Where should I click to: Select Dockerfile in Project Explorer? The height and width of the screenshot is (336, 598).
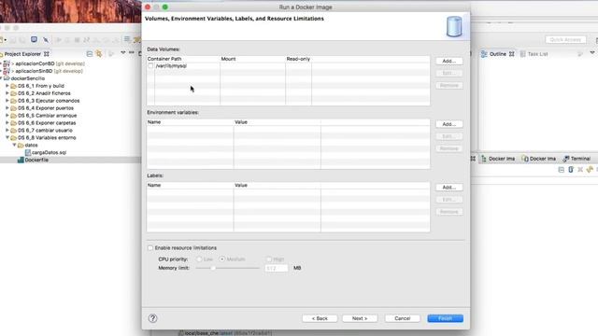[x=36, y=160]
